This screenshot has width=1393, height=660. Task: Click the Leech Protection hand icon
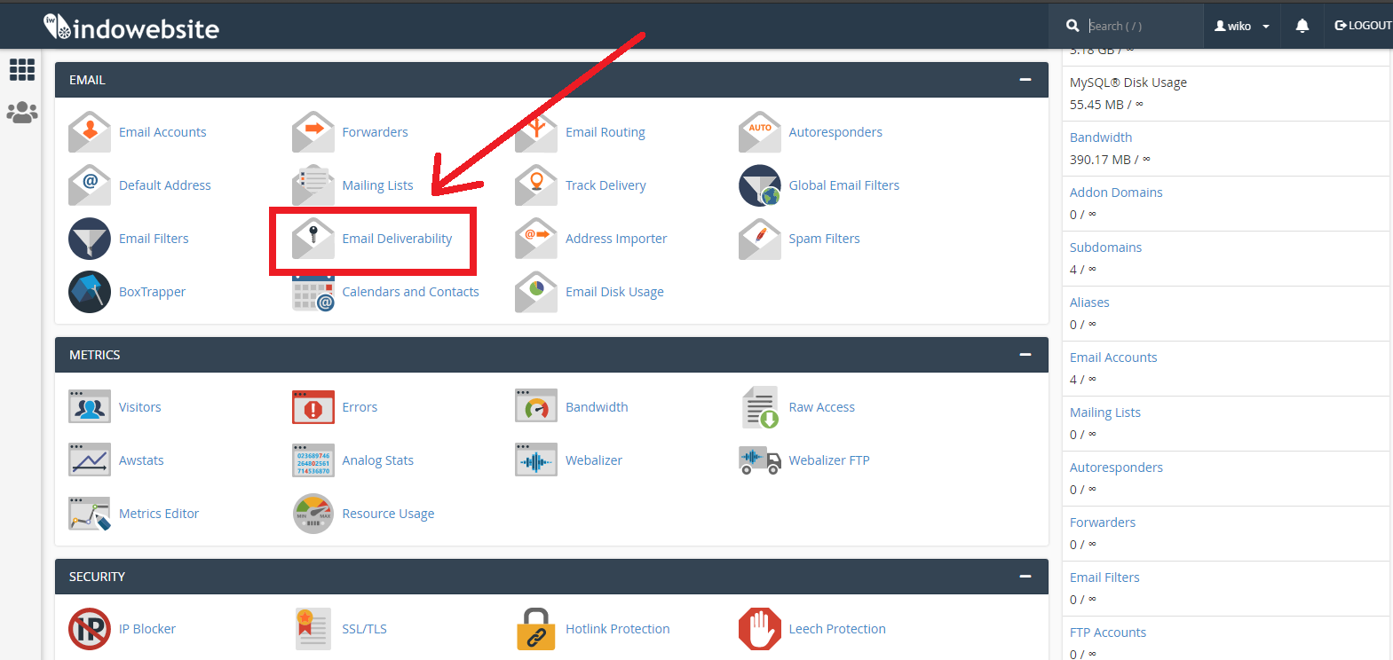point(760,629)
